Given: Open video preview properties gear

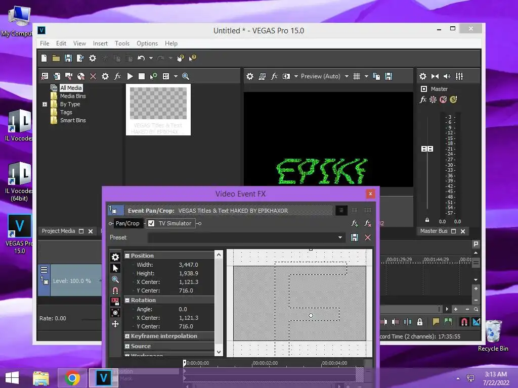Looking at the screenshot, I should click(250, 77).
